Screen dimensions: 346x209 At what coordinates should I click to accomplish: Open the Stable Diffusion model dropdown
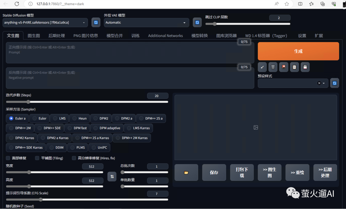[x=45, y=22]
